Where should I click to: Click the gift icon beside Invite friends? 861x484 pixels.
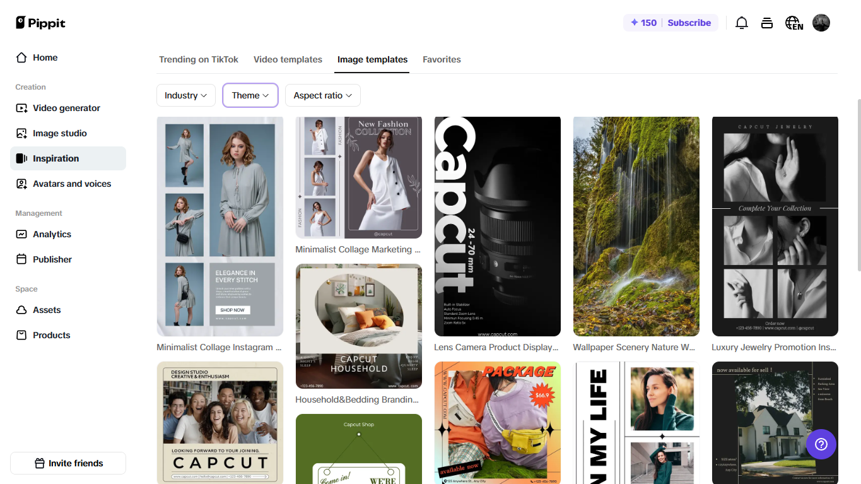40,463
